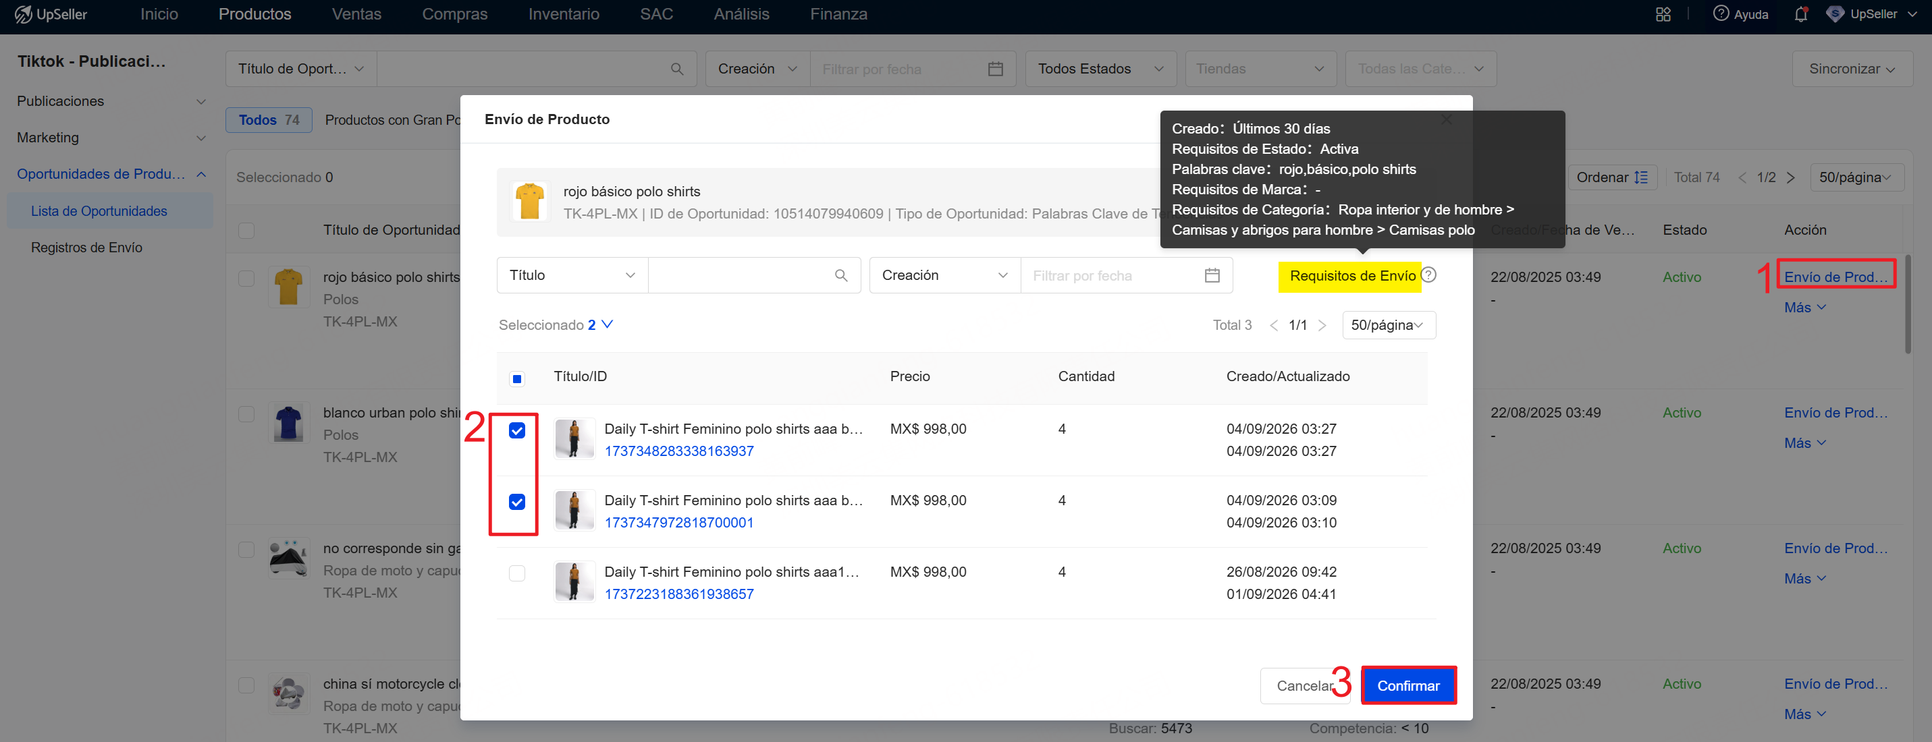Click the main page vertical scrollbar
The image size is (1932, 742).
tap(1909, 304)
